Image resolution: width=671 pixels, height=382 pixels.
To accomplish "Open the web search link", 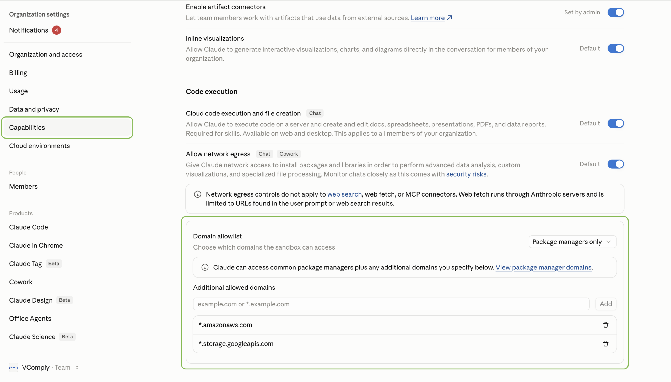I will (x=344, y=194).
